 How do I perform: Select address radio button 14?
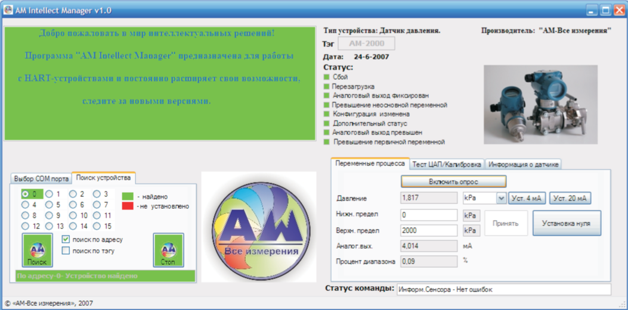coord(73,226)
